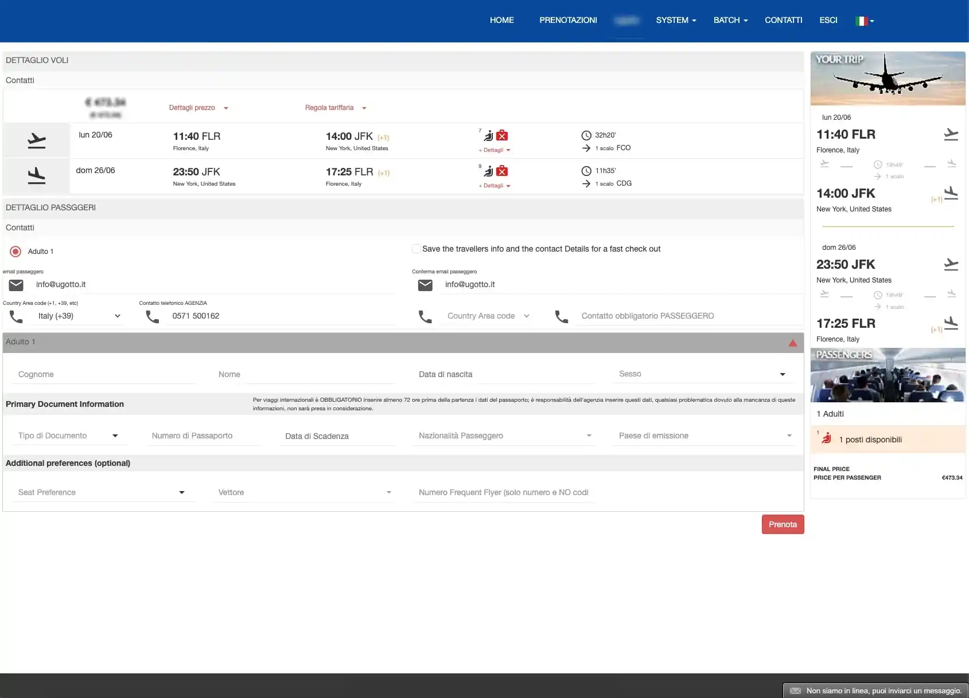Select the Adulto 1 radio button
Viewport: 969px width, 698px height.
15,252
